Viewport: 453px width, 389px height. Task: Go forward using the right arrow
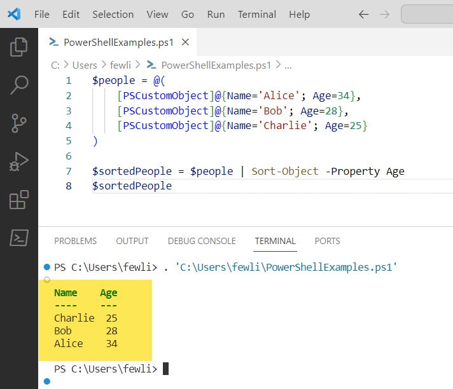[384, 15]
